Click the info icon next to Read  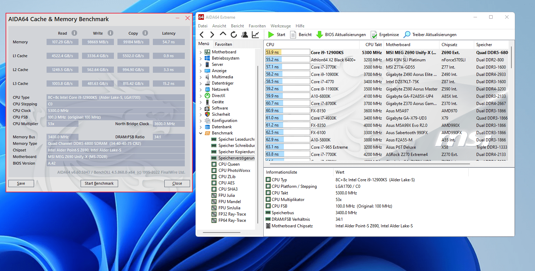click(74, 33)
